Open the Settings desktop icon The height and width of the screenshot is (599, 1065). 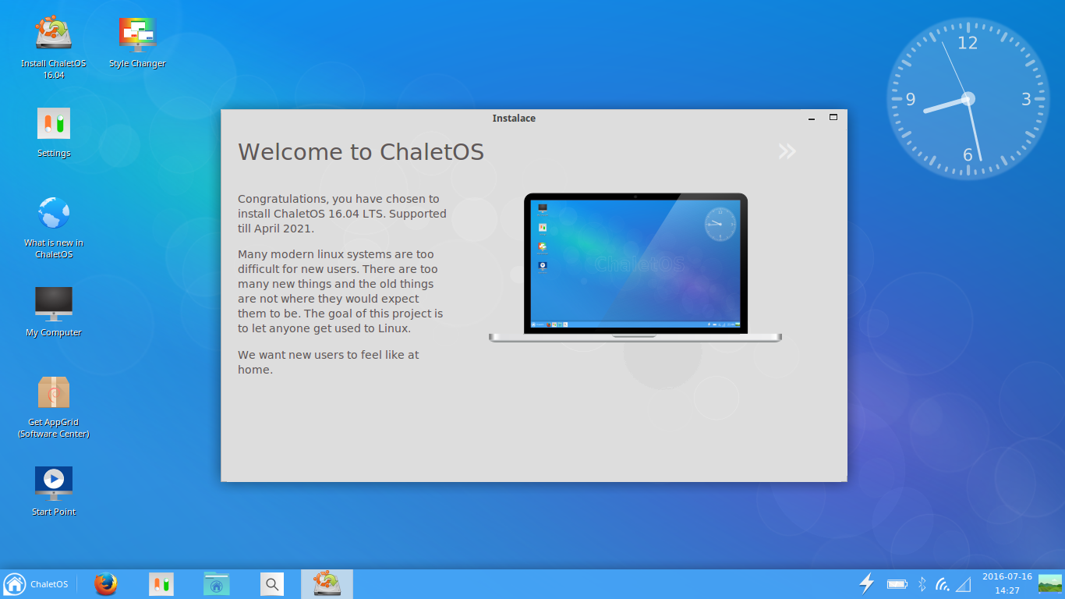tap(54, 133)
